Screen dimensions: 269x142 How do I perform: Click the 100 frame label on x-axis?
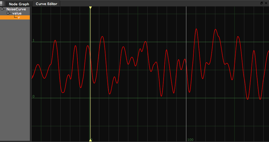click(190, 140)
